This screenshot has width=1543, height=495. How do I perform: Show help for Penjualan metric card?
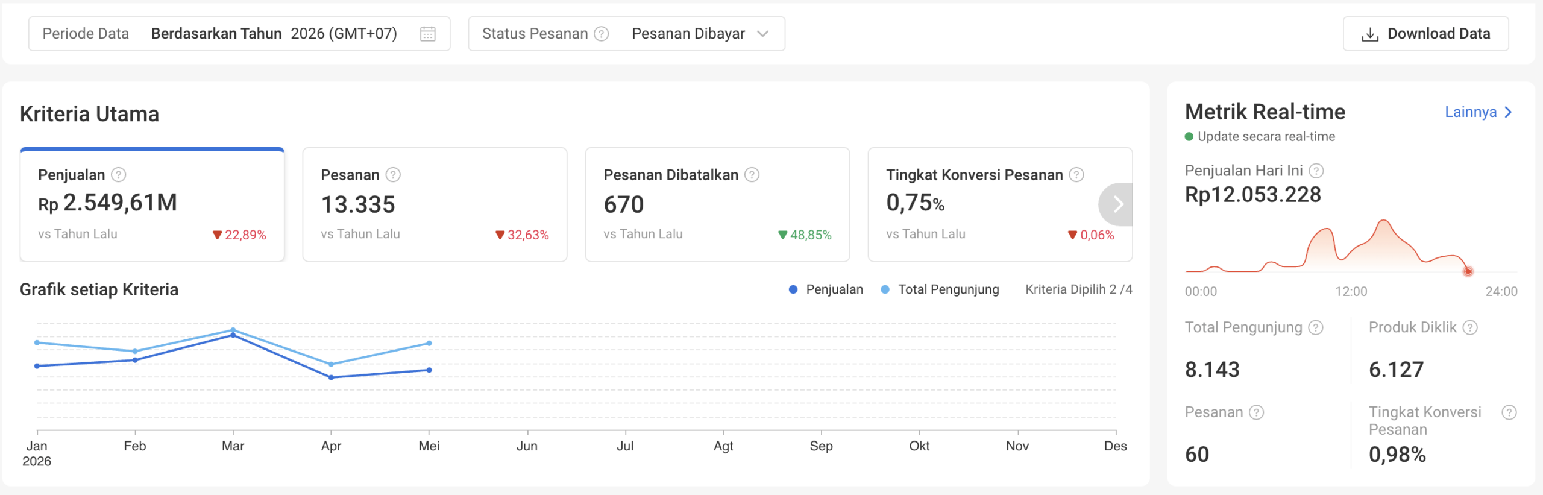[119, 175]
